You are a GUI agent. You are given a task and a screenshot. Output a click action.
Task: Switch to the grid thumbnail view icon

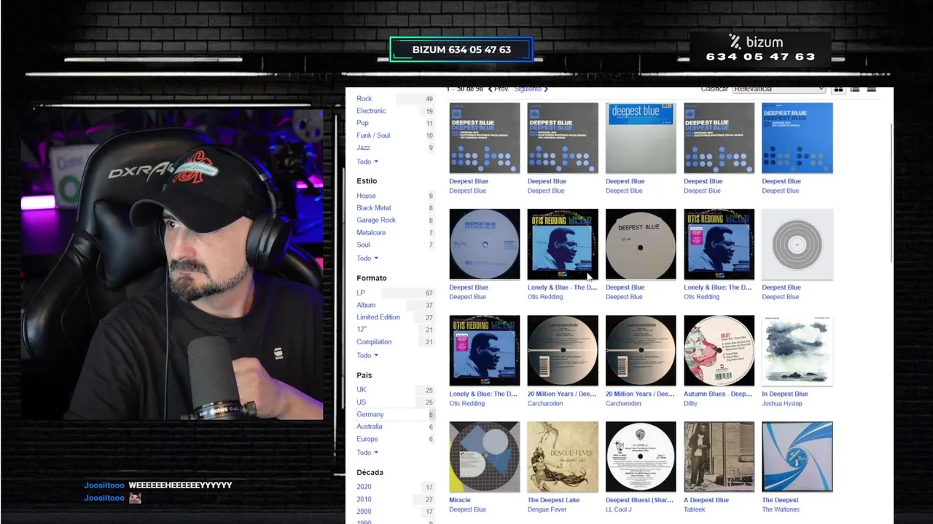tap(838, 89)
